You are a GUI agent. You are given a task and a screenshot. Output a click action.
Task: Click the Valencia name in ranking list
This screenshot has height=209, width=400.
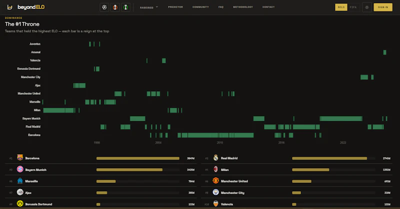coord(227,204)
